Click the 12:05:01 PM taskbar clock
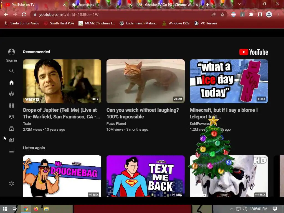The width and height of the screenshot is (284, 213). tap(259, 209)
